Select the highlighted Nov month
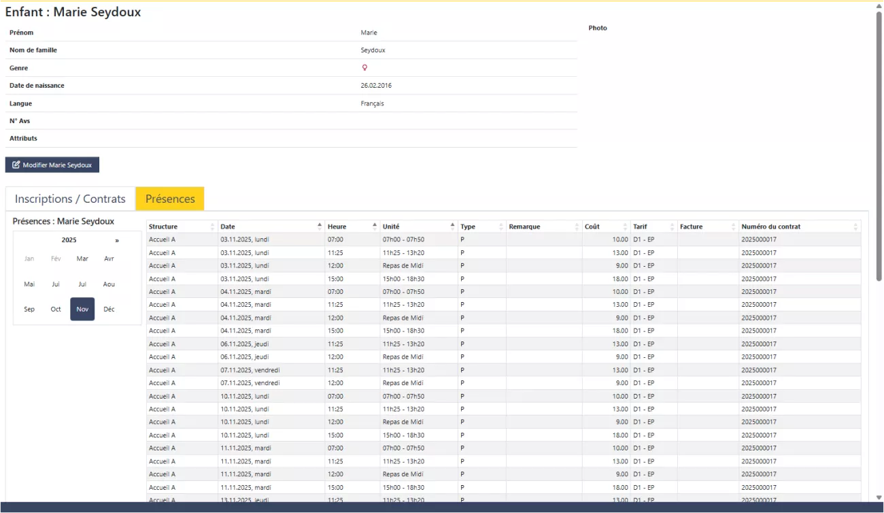 (x=82, y=310)
